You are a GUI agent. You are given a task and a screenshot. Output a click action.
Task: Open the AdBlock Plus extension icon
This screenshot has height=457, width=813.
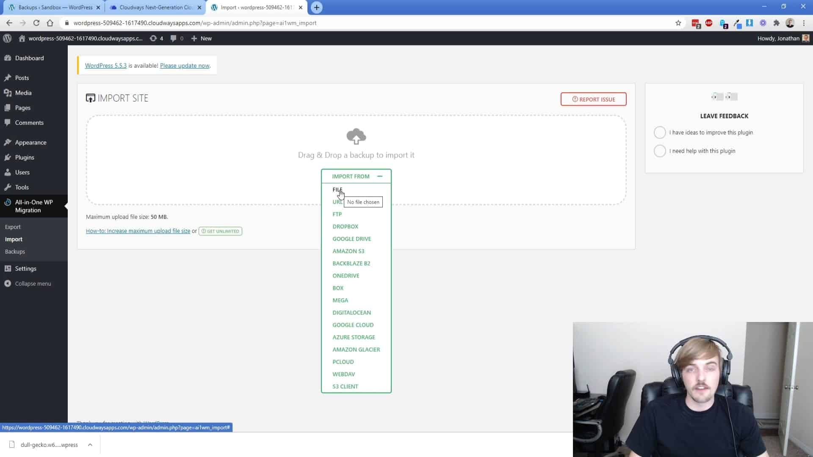click(709, 23)
